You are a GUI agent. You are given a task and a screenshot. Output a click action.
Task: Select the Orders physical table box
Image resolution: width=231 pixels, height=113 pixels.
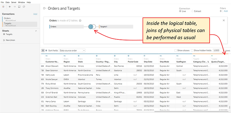point(66,27)
